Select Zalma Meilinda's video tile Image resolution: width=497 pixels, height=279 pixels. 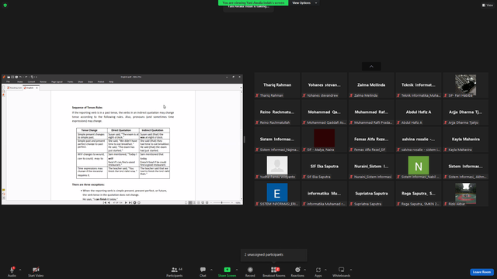371,85
